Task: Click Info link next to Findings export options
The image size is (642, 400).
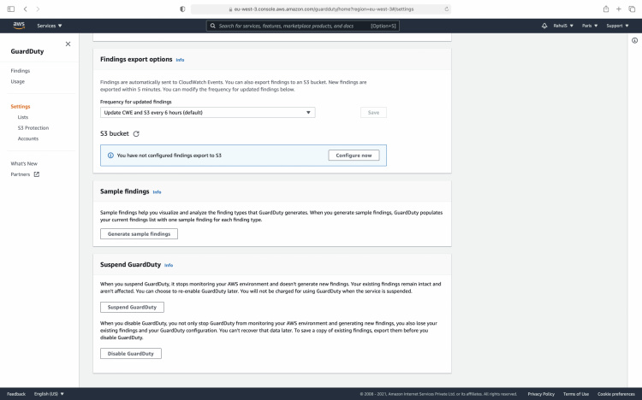Action: click(180, 60)
